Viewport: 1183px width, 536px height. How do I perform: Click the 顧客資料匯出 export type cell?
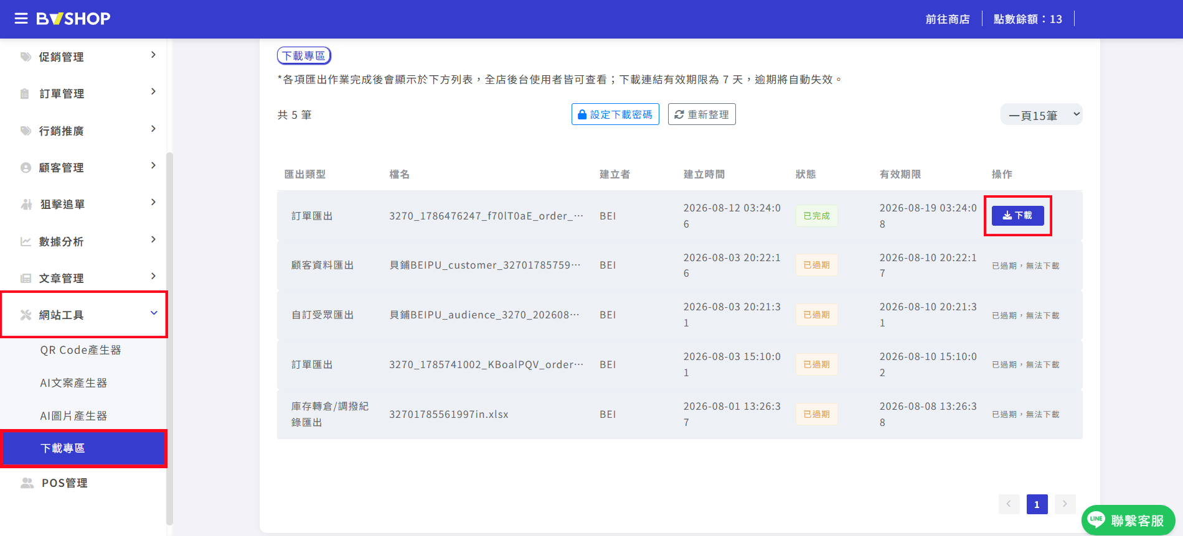(323, 265)
